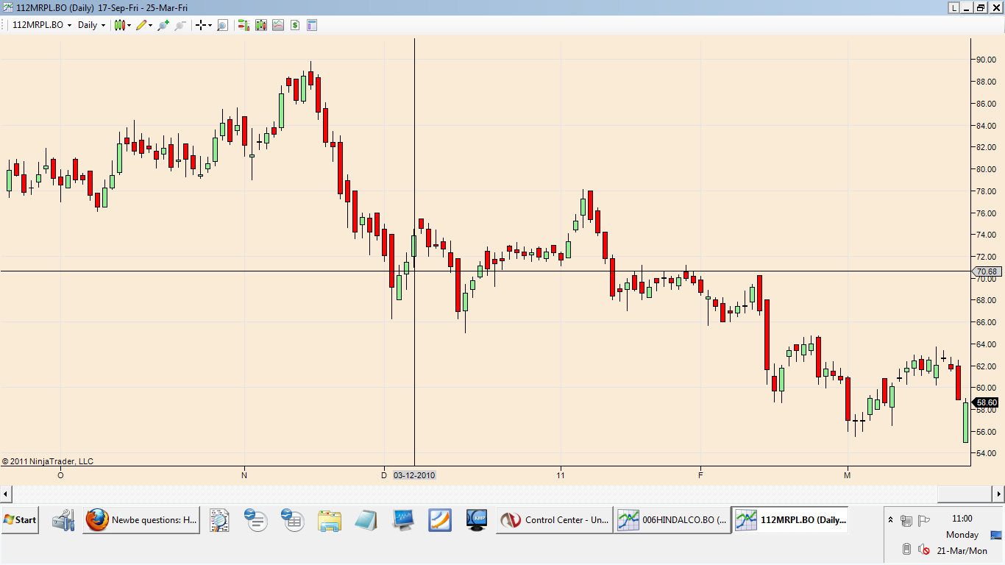Toggle the Chart Trader icon
This screenshot has height=565, width=1005.
pos(244,25)
